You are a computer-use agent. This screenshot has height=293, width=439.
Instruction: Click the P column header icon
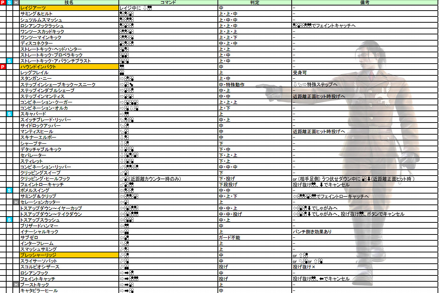pyautogui.click(x=3, y=3)
